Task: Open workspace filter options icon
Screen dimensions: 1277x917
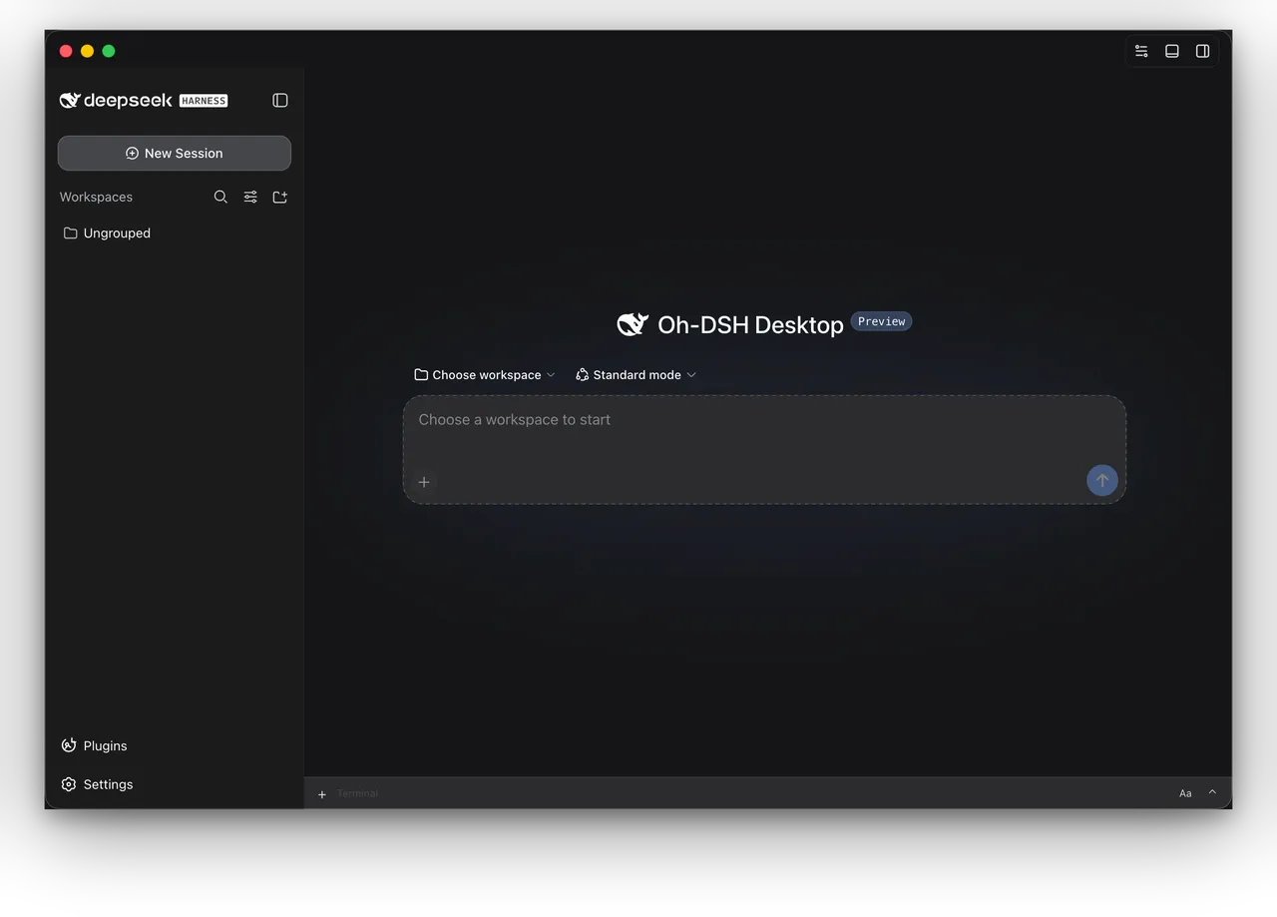Action: pos(250,197)
